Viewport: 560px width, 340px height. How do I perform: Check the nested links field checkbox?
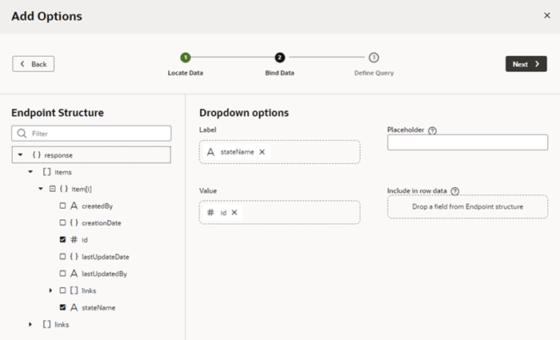62,290
